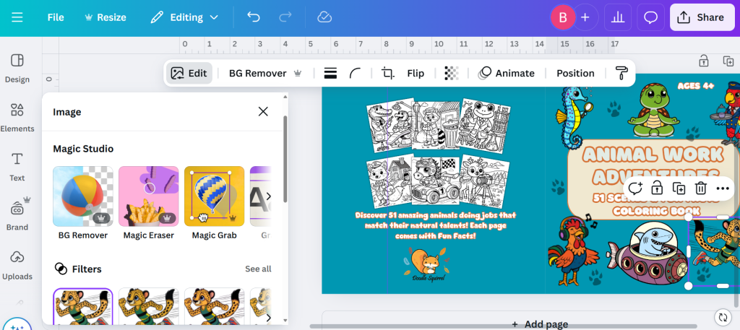
Task: Show more Magic Studio tools arrow
Action: pos(269,196)
